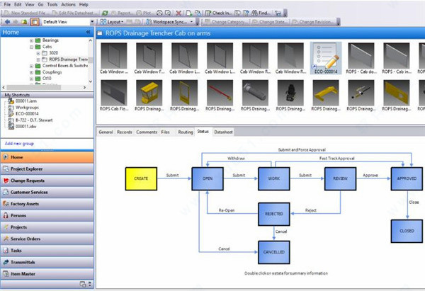425x291 pixels.
Task: Open the 000011.iam shortcut
Action: 23,101
